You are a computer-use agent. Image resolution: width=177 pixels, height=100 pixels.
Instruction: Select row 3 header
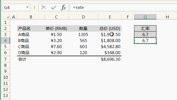pos(5,34)
